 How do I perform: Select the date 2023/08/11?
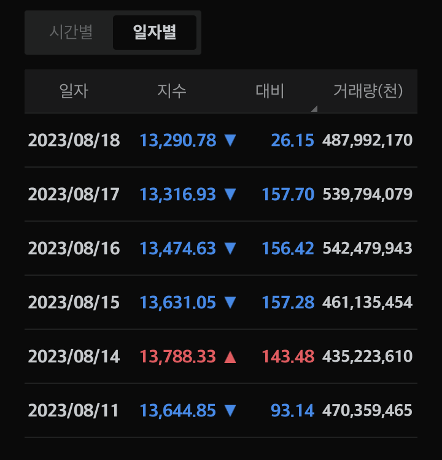point(73,410)
